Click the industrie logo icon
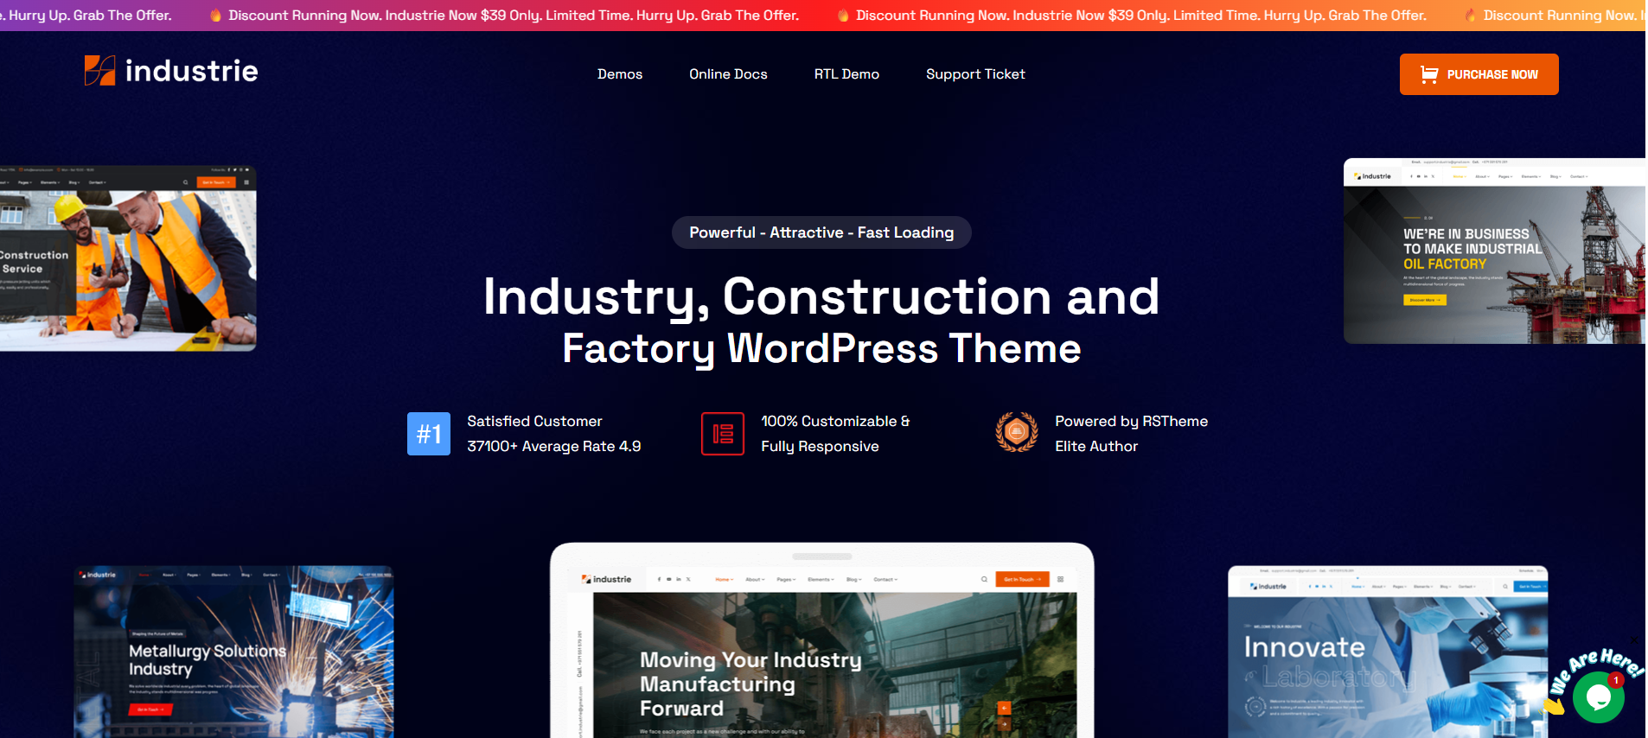 click(x=99, y=71)
